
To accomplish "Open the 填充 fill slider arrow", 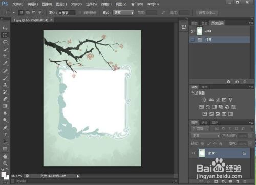I will (250, 144).
